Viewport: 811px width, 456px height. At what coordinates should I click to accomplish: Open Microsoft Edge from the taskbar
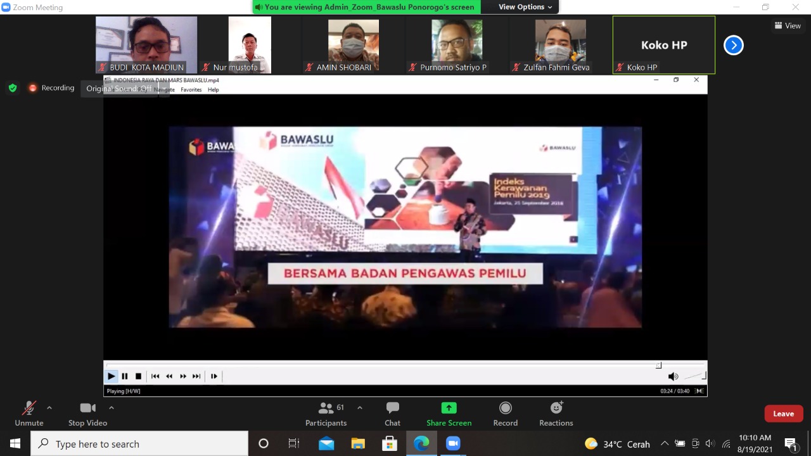[421, 443]
